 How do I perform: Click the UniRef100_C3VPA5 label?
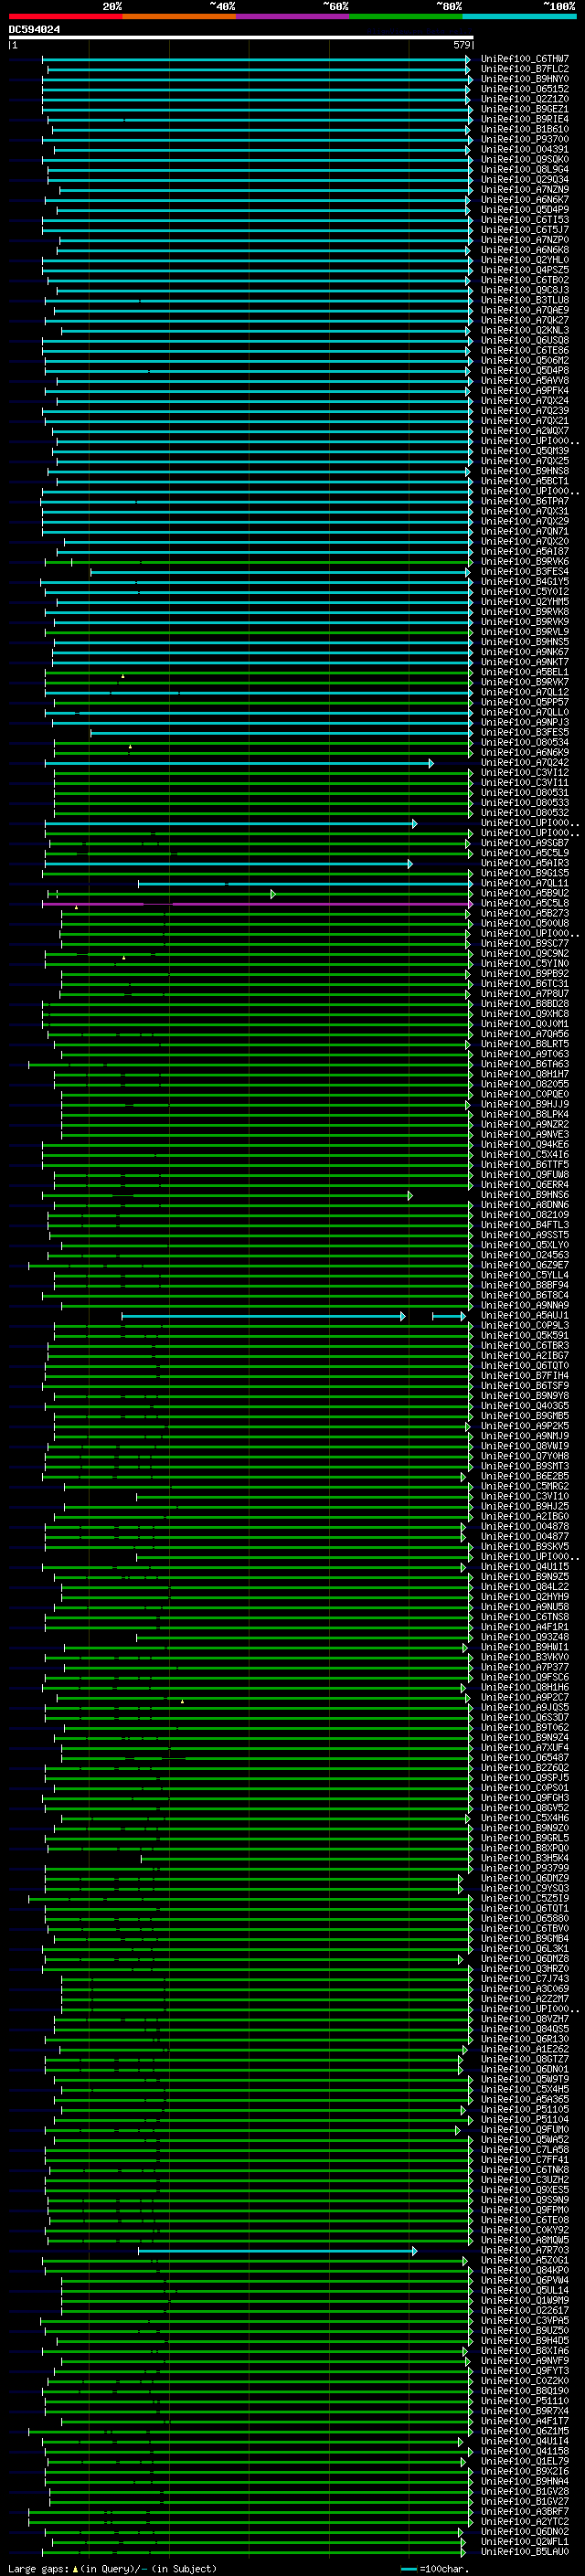(x=524, y=2320)
